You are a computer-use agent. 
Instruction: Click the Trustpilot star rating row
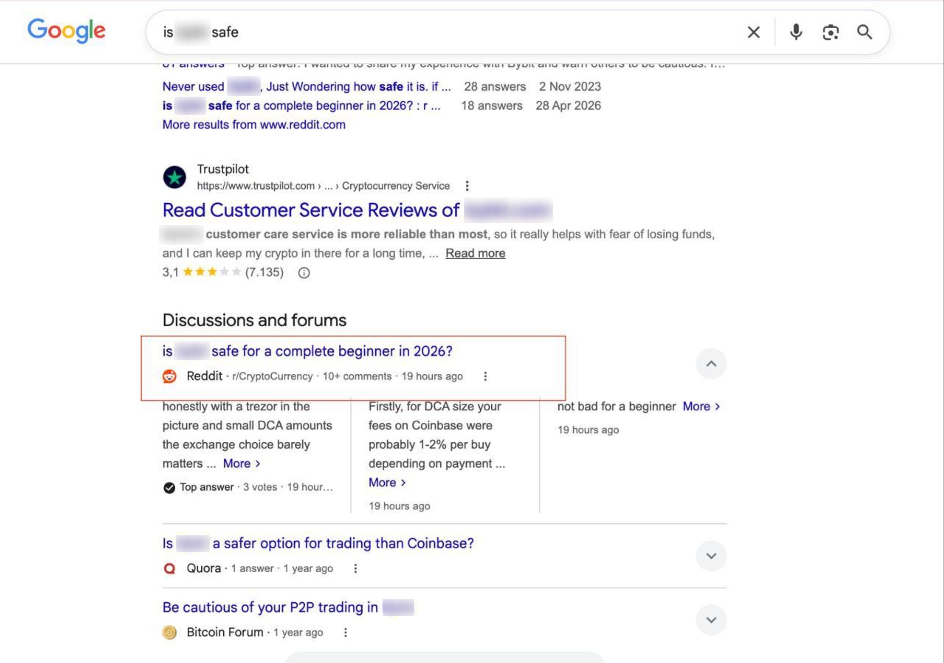[212, 272]
